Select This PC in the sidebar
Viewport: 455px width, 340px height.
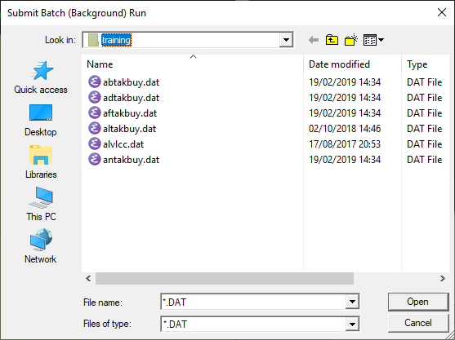pos(41,205)
